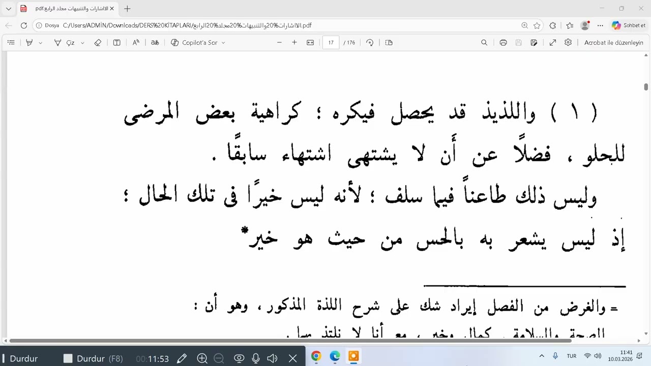Open the Çiz draw options dropdown
Screen dimensions: 651x366
pos(82,43)
